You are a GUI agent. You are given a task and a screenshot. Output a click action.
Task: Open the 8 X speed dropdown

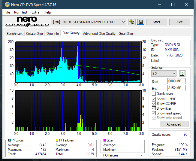tap(164, 73)
